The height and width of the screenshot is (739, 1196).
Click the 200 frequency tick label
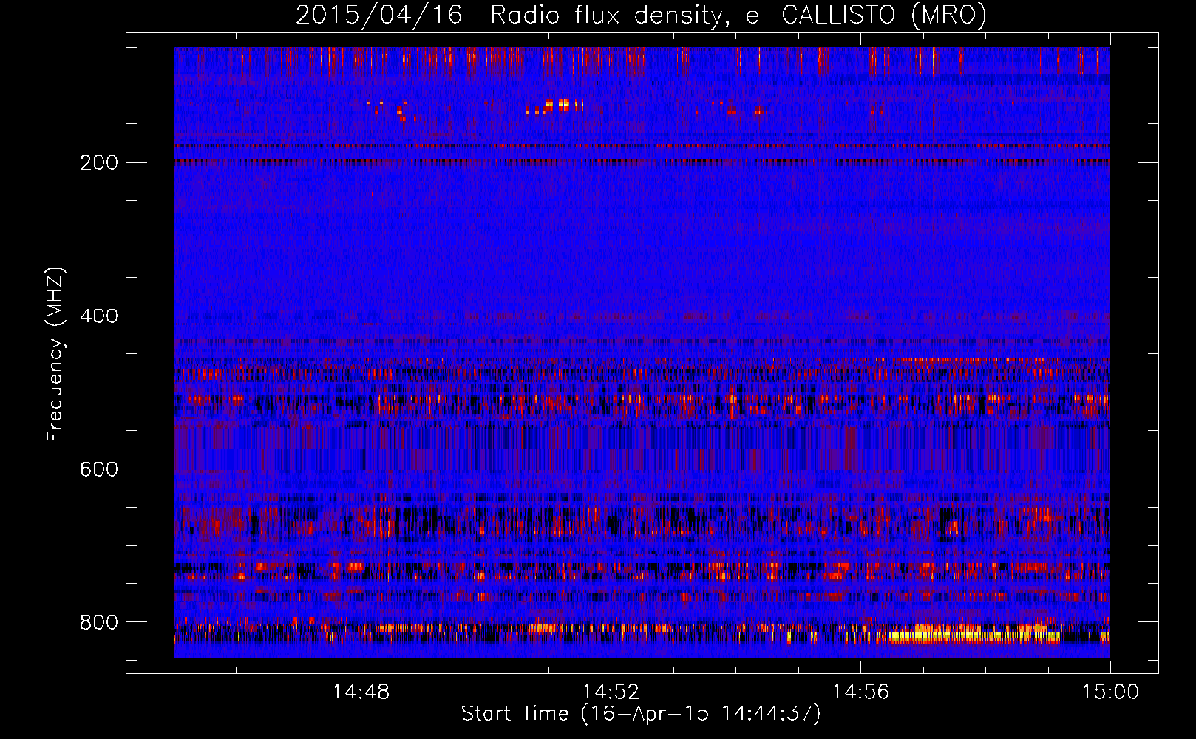point(99,163)
